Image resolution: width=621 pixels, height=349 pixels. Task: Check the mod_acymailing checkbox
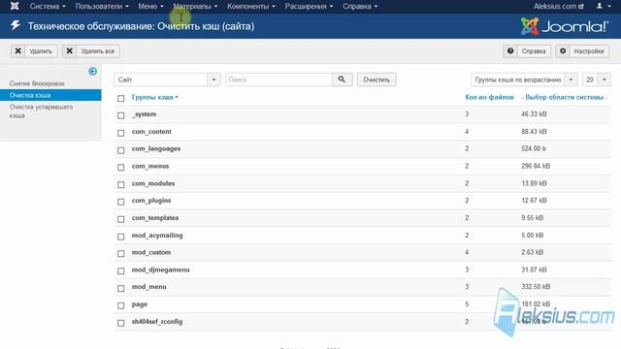[120, 237]
